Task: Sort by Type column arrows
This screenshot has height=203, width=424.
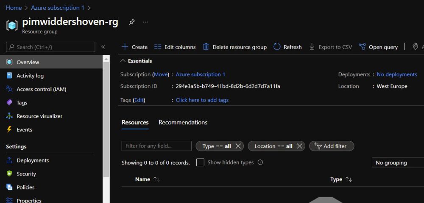Action: [349, 179]
